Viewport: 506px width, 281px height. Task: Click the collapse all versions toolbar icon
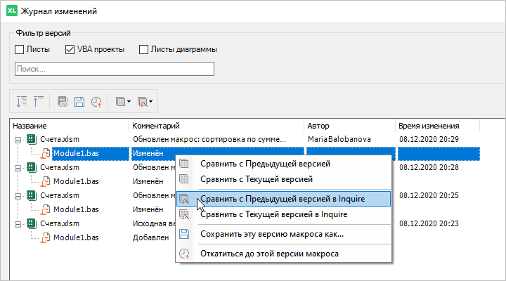coord(39,102)
